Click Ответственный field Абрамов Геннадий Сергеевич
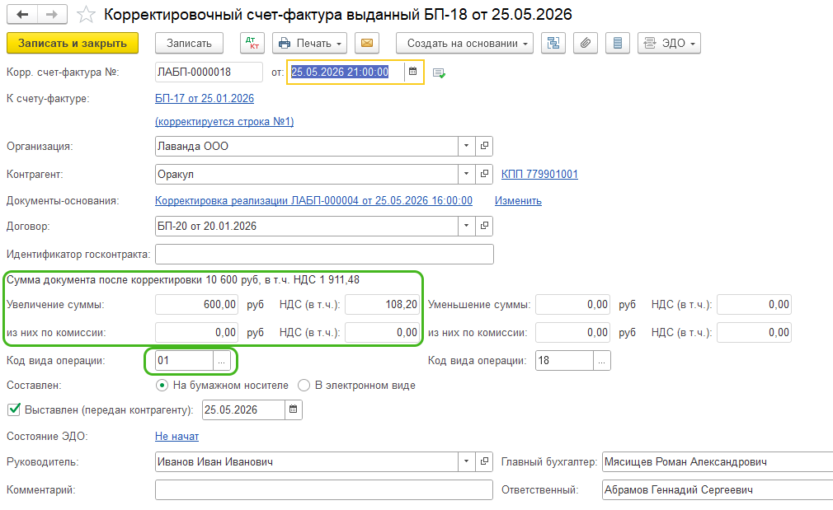Viewport: 833px width, 510px height. point(718,490)
